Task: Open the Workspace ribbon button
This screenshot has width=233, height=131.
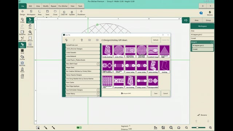Action: [31, 13]
